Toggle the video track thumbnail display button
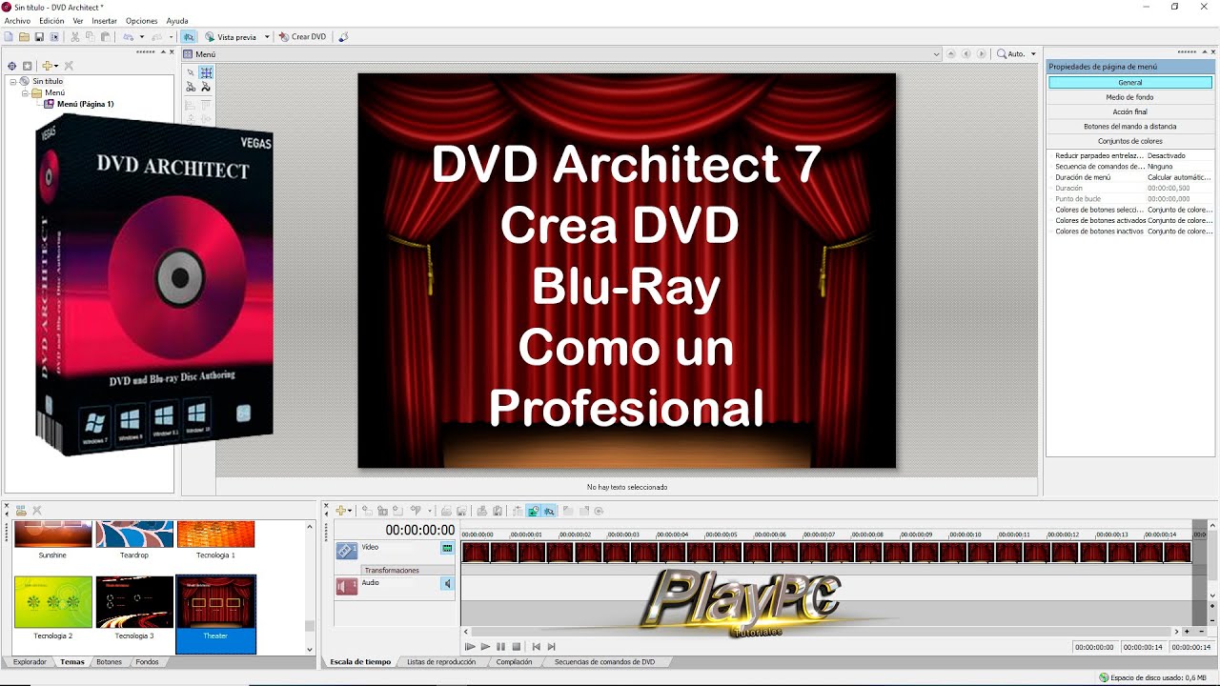Screen dimensions: 1220x686 [x=446, y=548]
